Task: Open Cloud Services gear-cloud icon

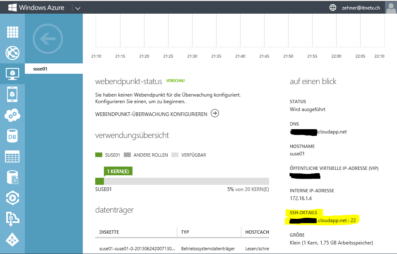Action: 12,115
